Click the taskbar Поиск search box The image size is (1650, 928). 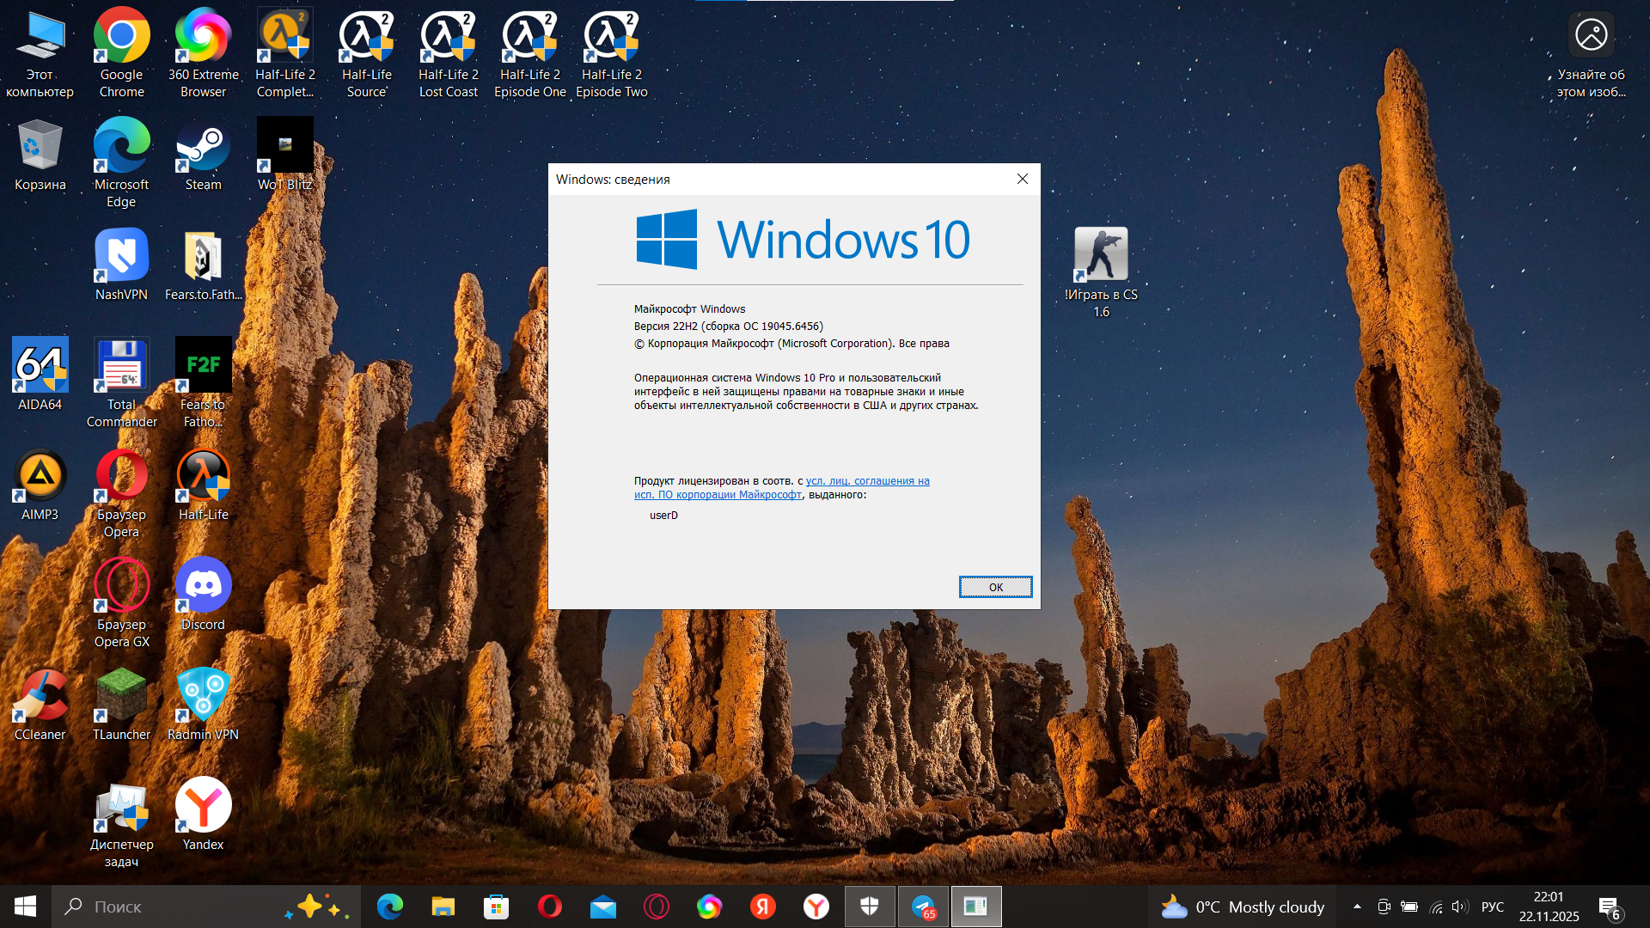click(206, 907)
